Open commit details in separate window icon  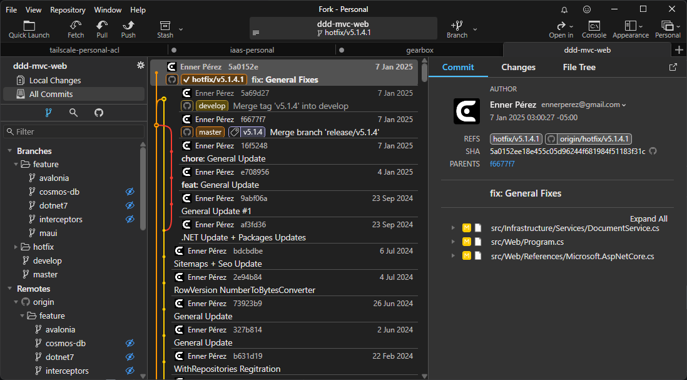point(673,67)
